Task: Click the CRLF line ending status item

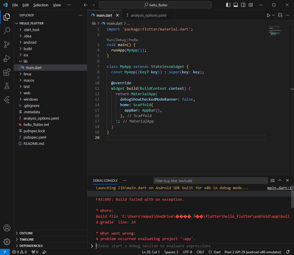Action: 200,252
